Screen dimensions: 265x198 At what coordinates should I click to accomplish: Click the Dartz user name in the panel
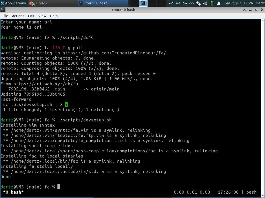[260, 3]
